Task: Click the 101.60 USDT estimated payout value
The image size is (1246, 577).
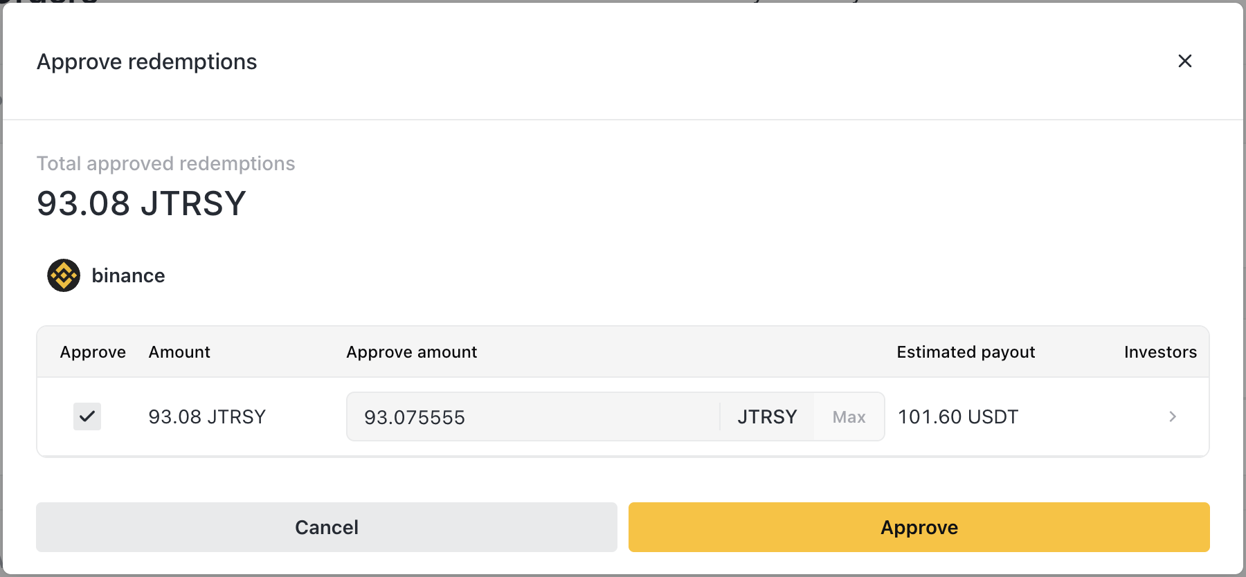Action: click(x=958, y=417)
